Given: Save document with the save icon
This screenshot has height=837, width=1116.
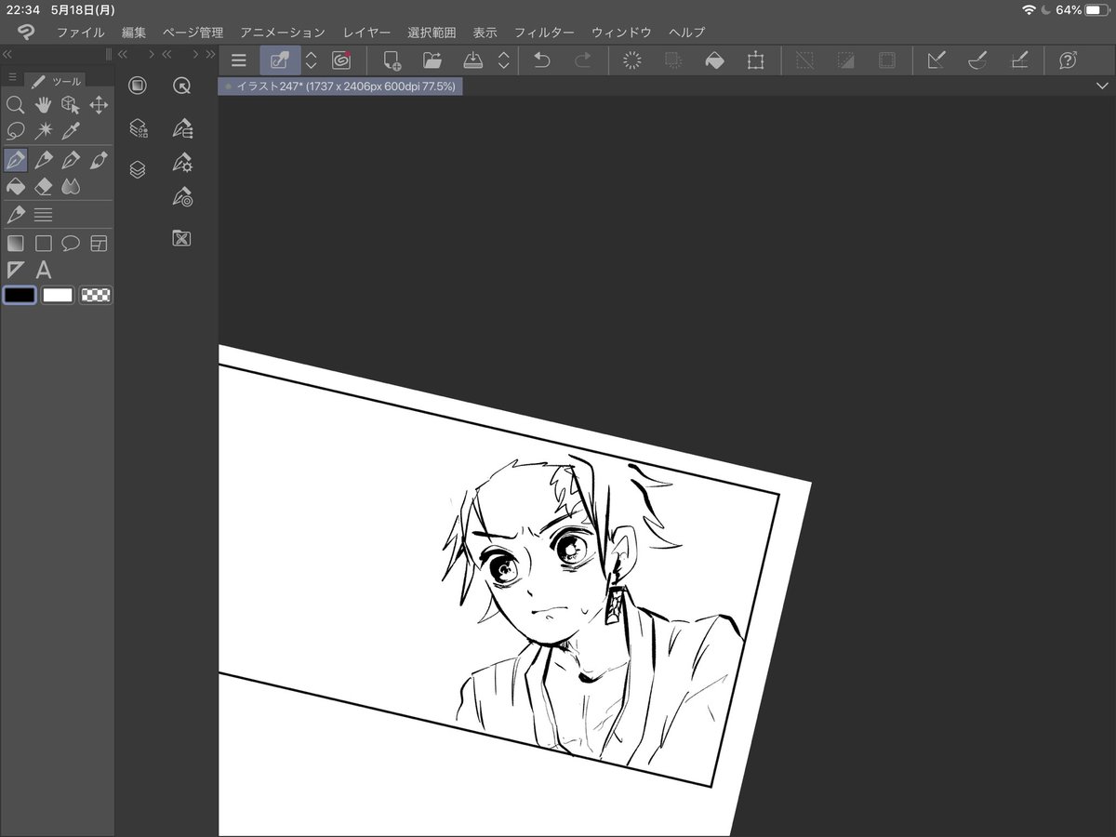Looking at the screenshot, I should pos(473,60).
